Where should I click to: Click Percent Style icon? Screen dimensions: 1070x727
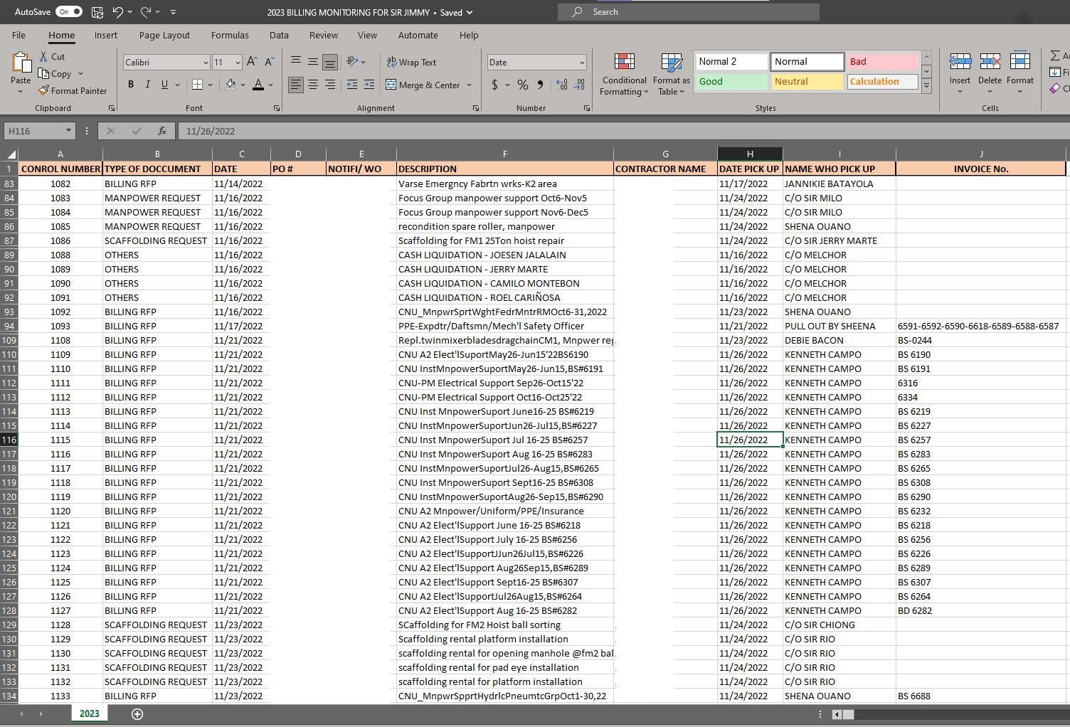pyautogui.click(x=523, y=85)
